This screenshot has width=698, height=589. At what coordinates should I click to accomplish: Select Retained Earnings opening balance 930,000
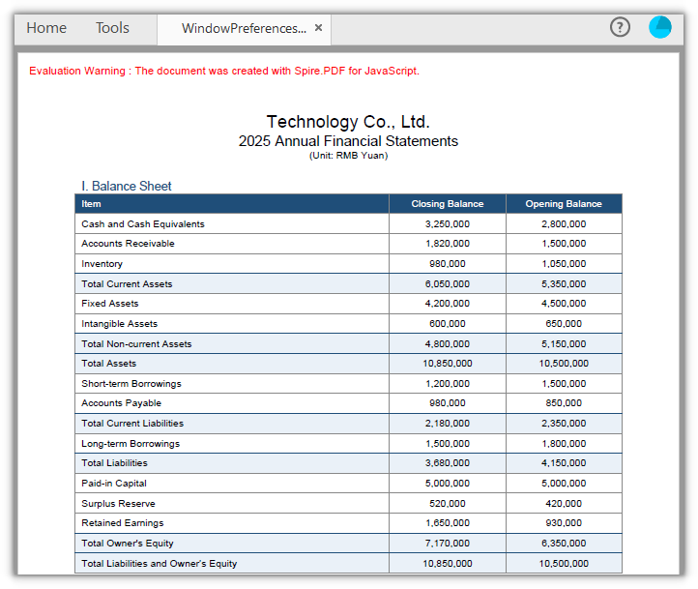point(564,523)
